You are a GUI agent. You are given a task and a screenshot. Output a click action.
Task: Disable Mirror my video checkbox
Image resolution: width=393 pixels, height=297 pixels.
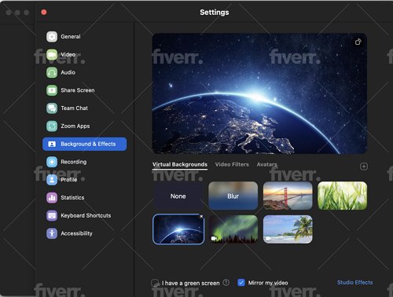(241, 283)
